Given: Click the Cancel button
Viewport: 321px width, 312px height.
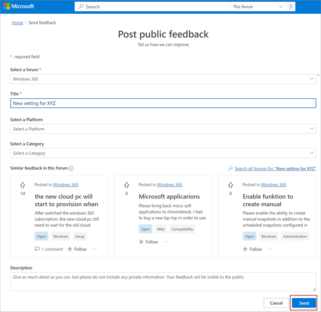Looking at the screenshot, I should pos(276,303).
